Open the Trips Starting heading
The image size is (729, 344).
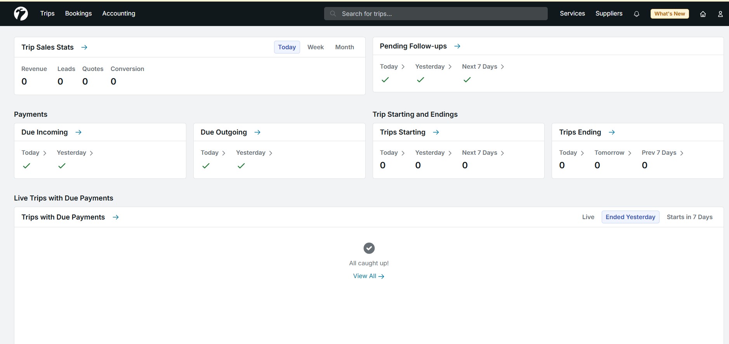(403, 132)
